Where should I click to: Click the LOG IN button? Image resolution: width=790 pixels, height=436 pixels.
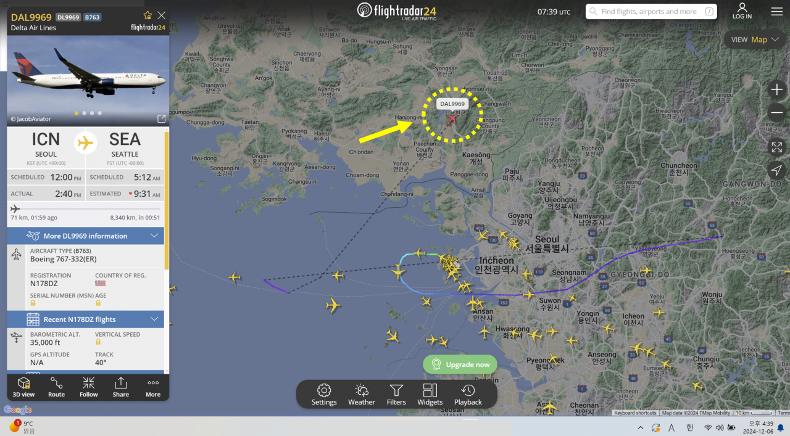coord(742,11)
